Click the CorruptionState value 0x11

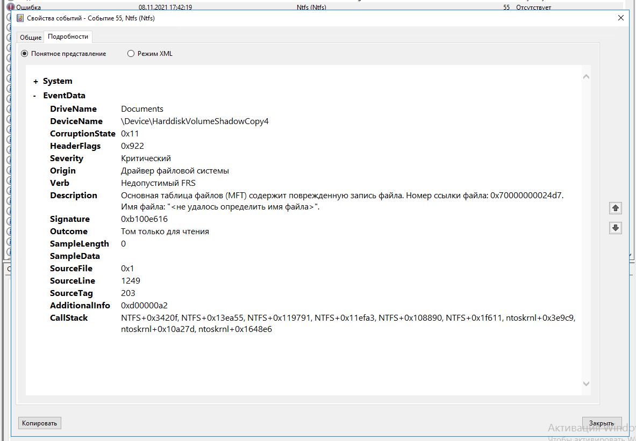click(130, 134)
